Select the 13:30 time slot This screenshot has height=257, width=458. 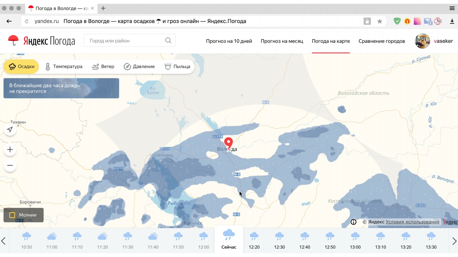[431, 241]
